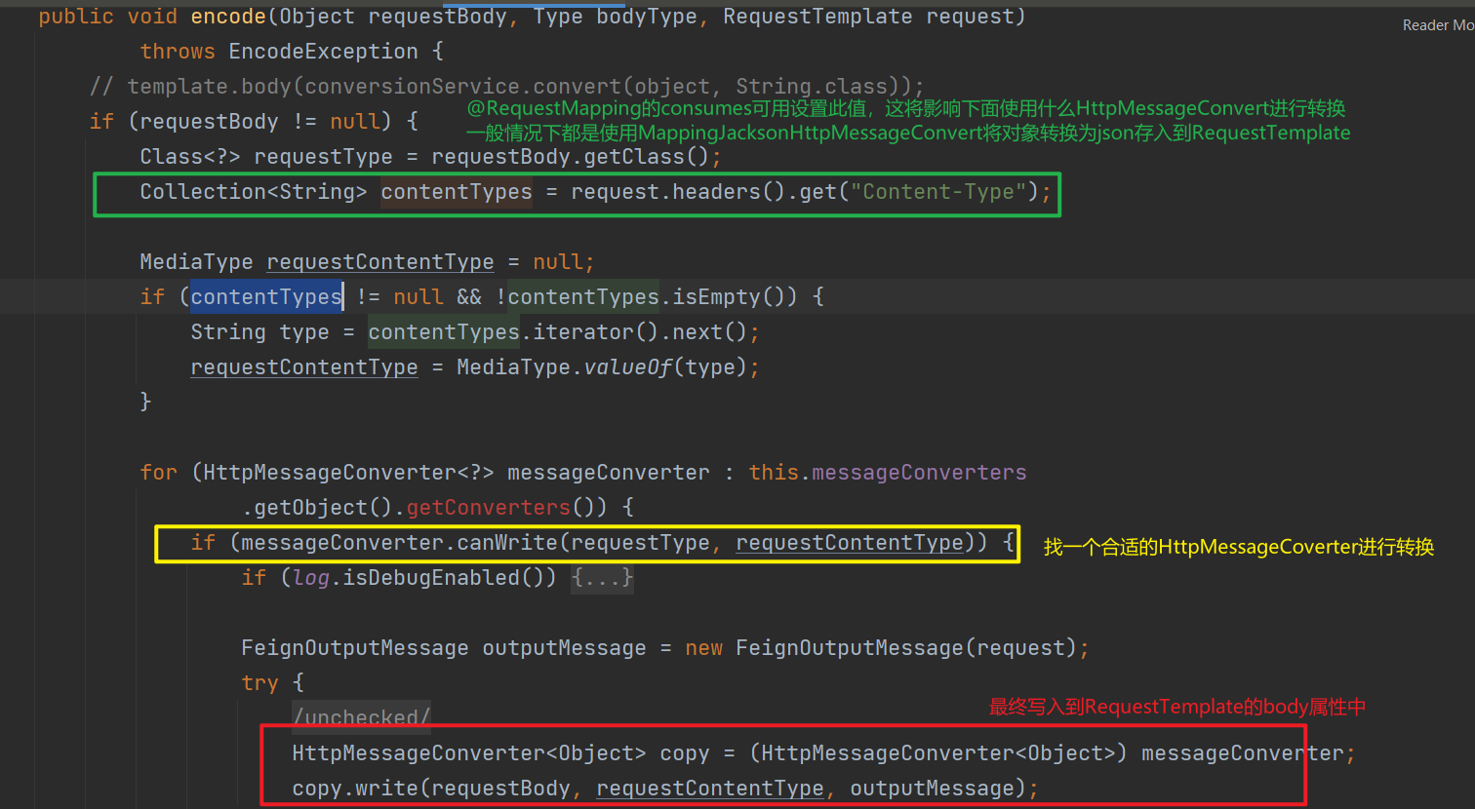Click the "Content-Type" string literal
This screenshot has width=1475, height=809.
click(937, 192)
